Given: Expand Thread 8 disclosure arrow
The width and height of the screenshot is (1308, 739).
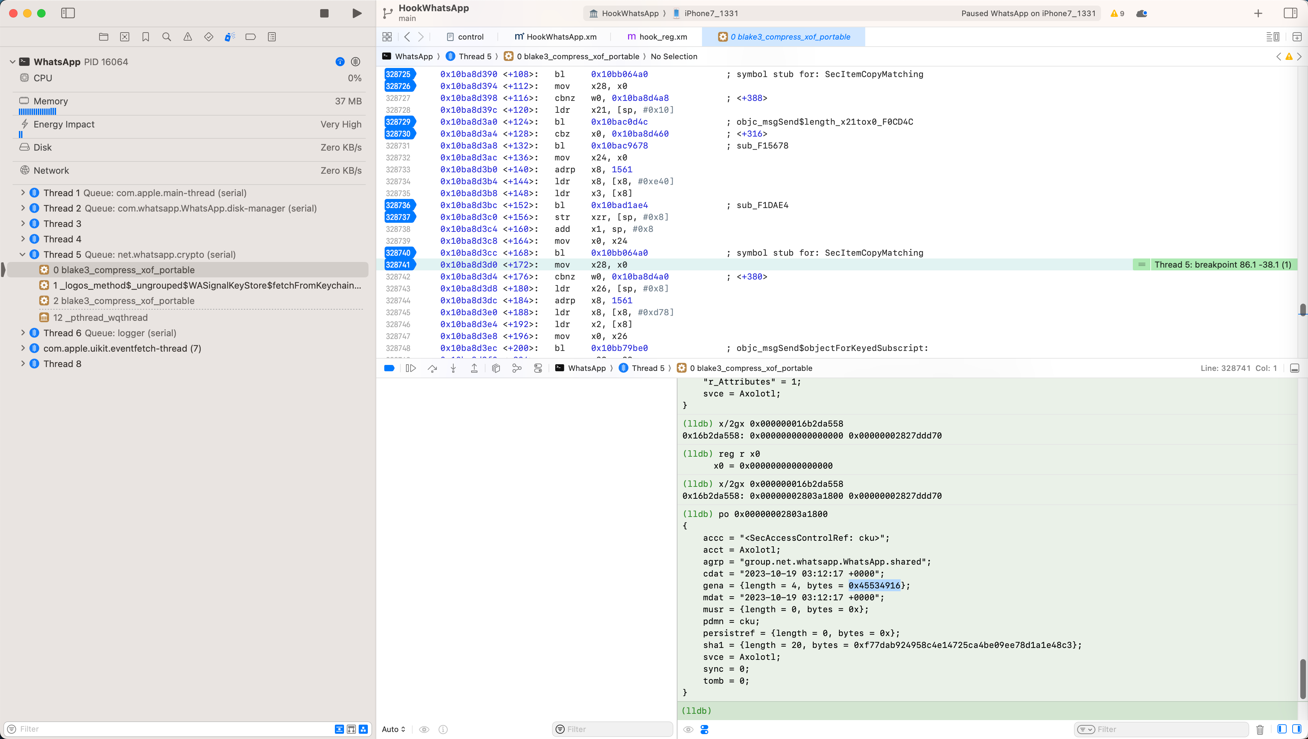Looking at the screenshot, I should pyautogui.click(x=22, y=364).
